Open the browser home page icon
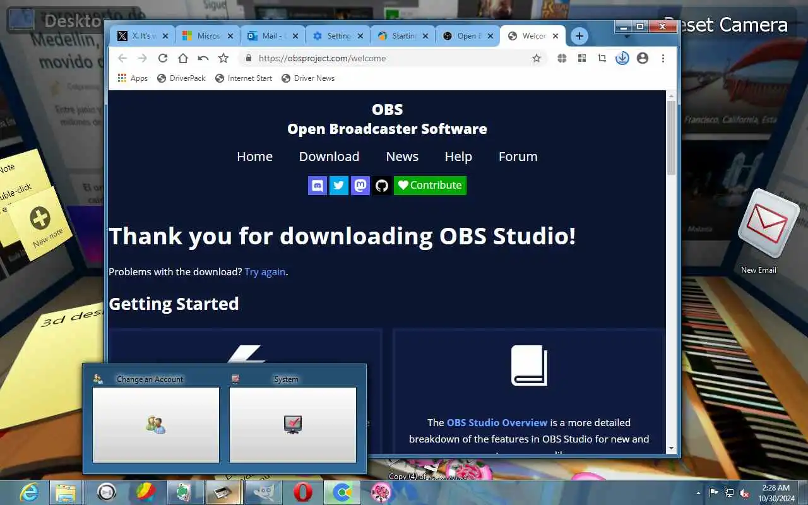The height and width of the screenshot is (505, 808). pos(183,58)
